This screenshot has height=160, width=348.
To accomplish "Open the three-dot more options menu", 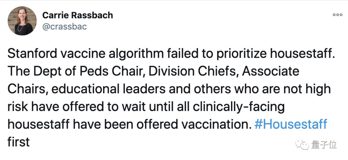I will click(337, 15).
